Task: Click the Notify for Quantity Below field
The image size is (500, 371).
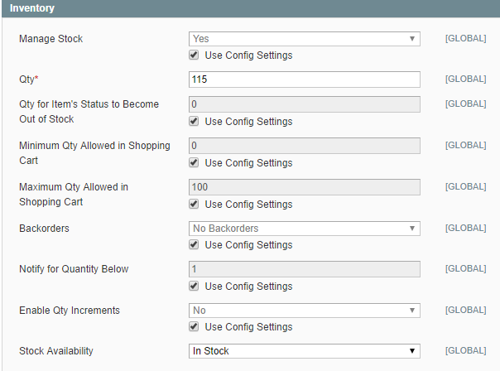Action: coord(304,270)
